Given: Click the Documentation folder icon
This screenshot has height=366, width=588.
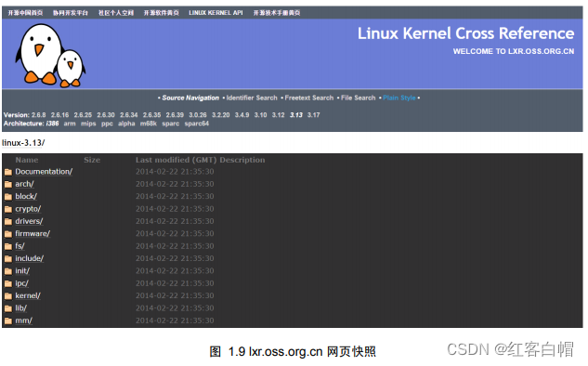Looking at the screenshot, I should (8, 172).
